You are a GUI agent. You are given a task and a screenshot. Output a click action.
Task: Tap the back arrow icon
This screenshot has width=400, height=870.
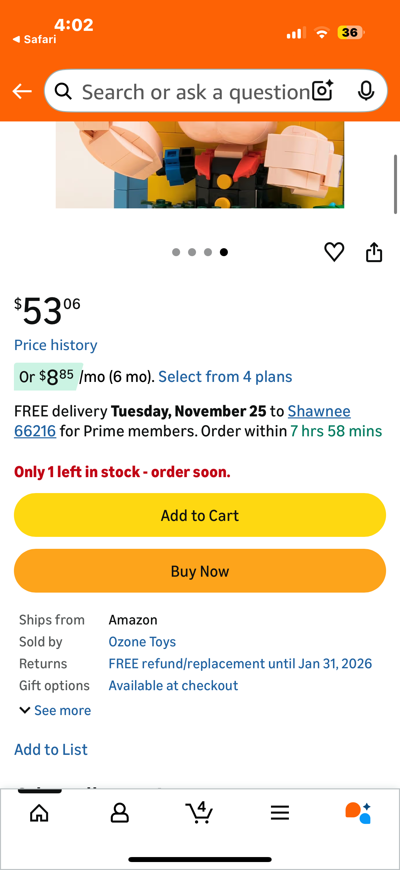click(22, 91)
